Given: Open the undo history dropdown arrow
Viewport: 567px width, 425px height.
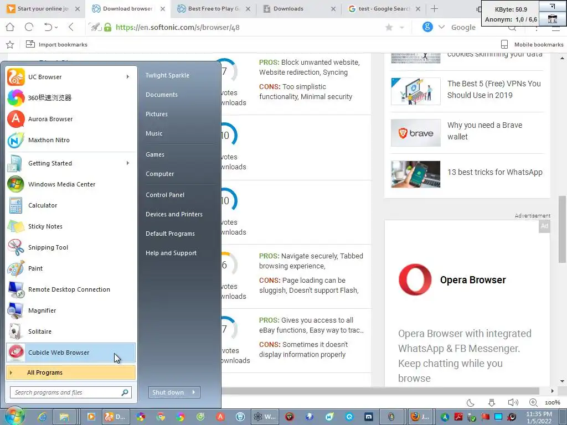Looking at the screenshot, I should (x=56, y=27).
